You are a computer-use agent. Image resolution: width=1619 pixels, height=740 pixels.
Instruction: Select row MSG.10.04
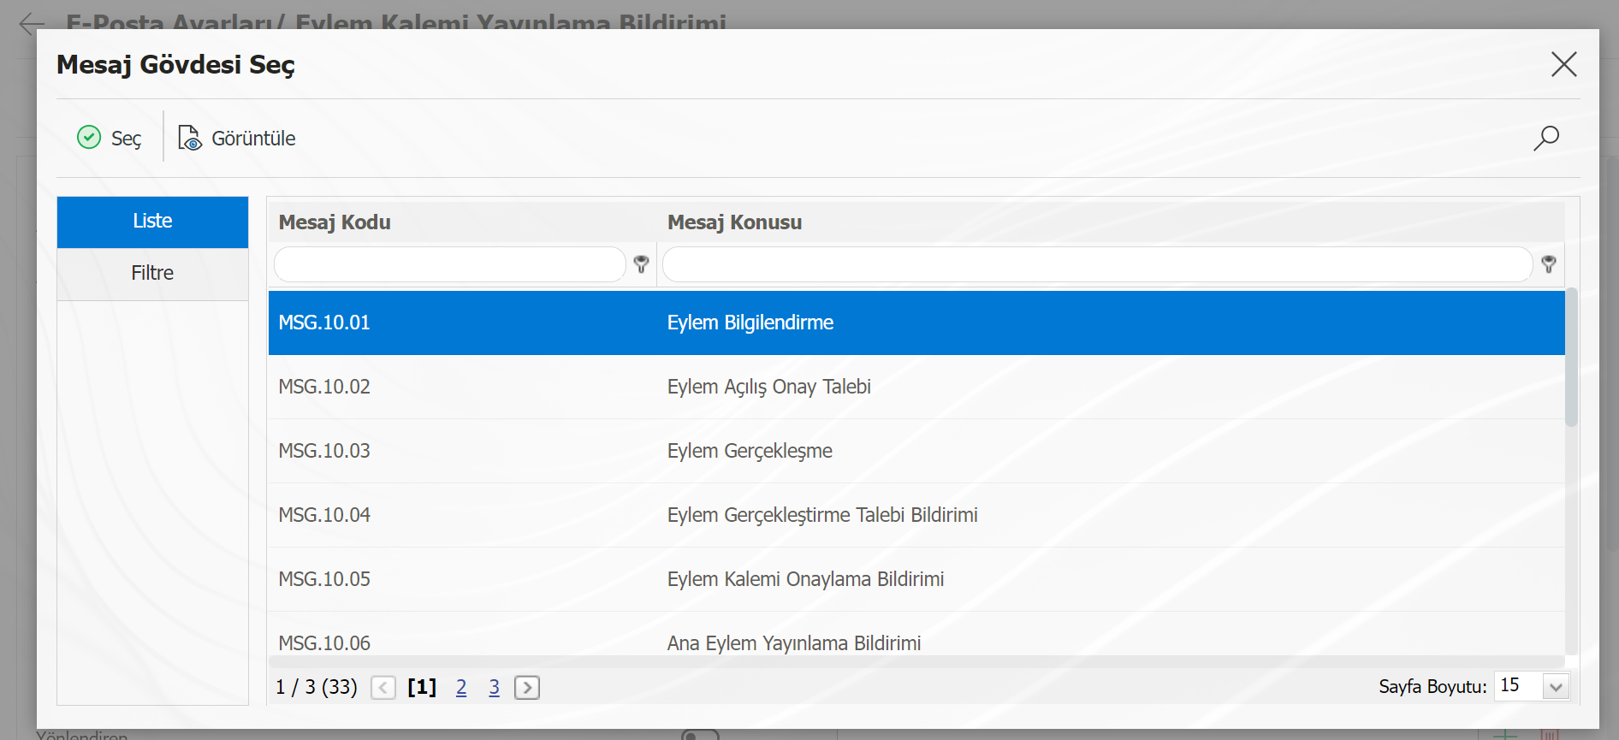coord(916,515)
